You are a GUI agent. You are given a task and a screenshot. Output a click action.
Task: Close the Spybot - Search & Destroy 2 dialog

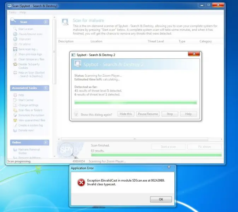(x=194, y=54)
